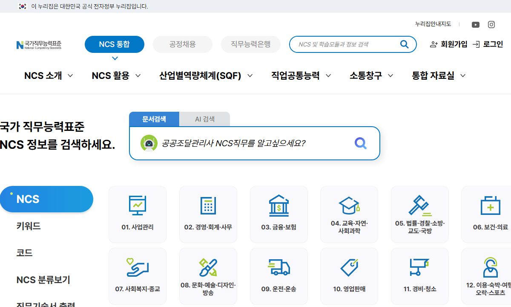Image resolution: width=511 pixels, height=307 pixels.
Task: Switch to the 직무능력은행 tab
Action: [x=251, y=44]
